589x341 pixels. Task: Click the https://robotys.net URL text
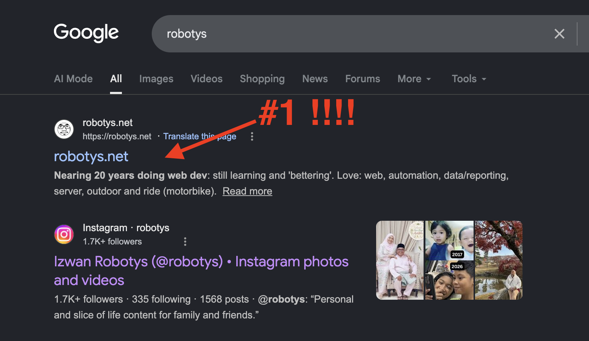point(117,136)
